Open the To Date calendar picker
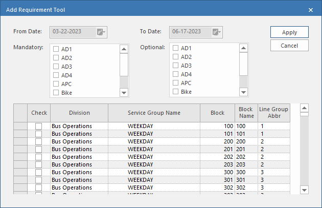 [x=216, y=32]
